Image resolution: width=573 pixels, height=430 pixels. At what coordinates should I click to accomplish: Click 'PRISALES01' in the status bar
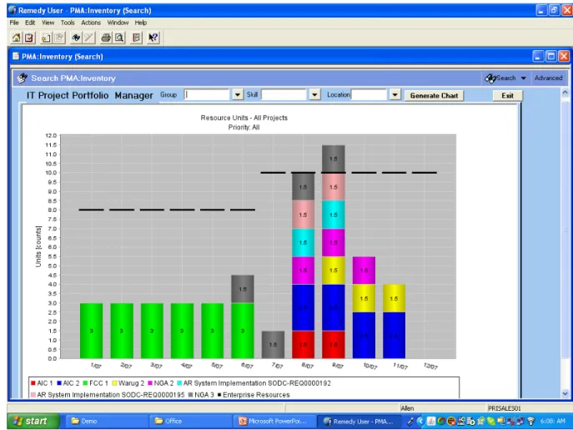(x=505, y=408)
